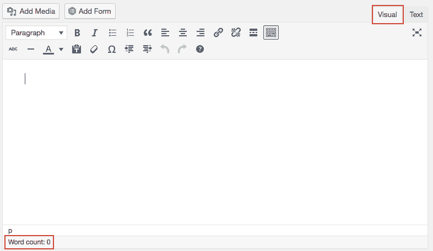Viewport: 433px width, 251px height.
Task: Click inside the editor content area
Action: [215, 142]
